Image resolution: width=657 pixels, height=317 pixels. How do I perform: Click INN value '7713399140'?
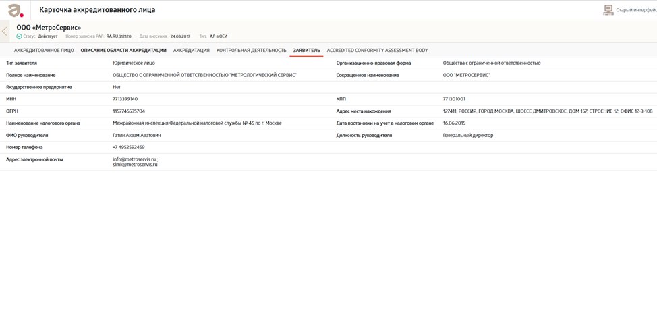(125, 99)
